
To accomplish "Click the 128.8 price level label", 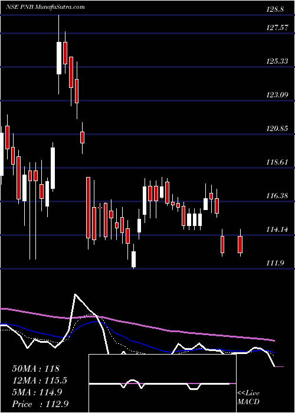I will tap(275, 9).
